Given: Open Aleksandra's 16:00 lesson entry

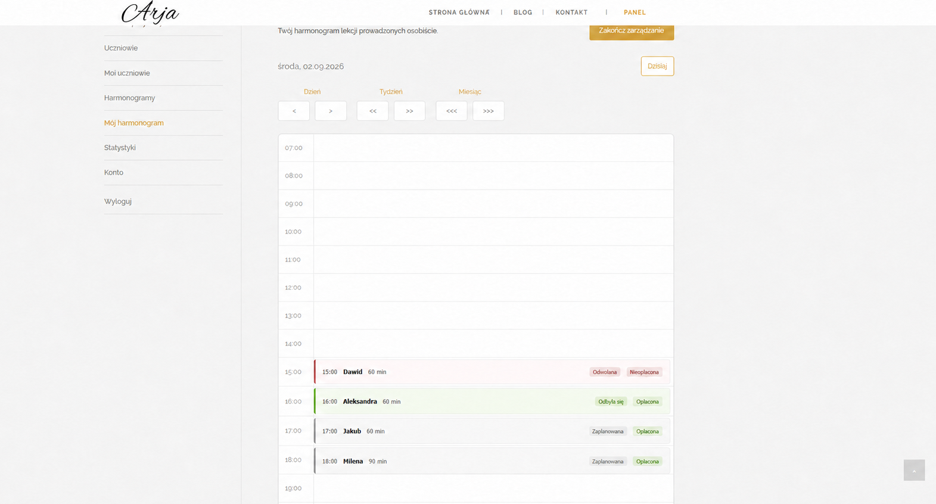Looking at the screenshot, I should (492, 402).
